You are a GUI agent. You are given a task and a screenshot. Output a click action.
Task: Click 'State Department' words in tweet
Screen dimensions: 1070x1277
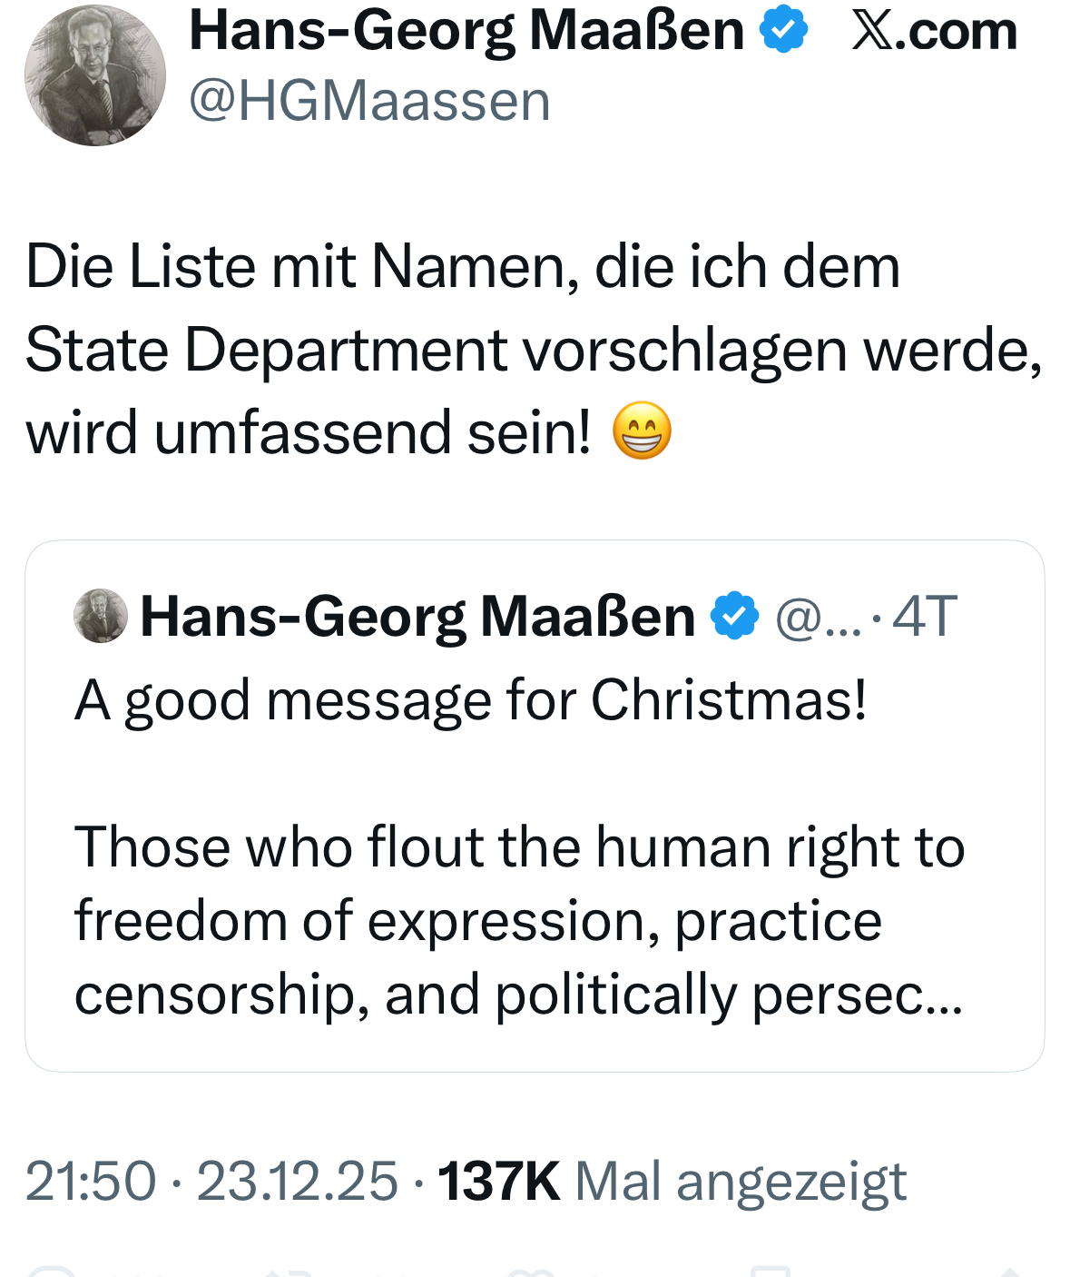pyautogui.click(x=266, y=350)
